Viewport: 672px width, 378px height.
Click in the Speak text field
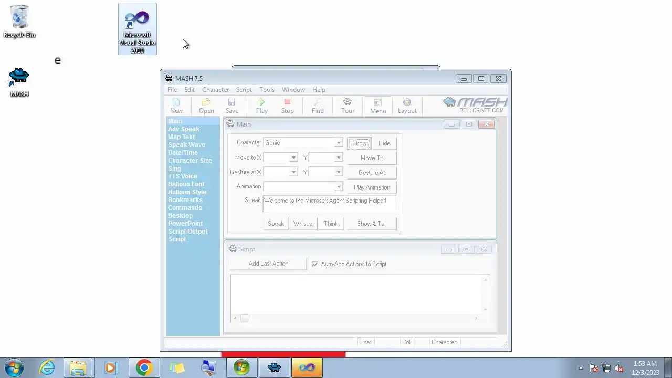click(329, 204)
